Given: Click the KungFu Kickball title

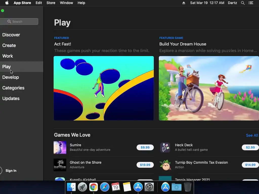Looking at the screenshot, I should [83, 179].
